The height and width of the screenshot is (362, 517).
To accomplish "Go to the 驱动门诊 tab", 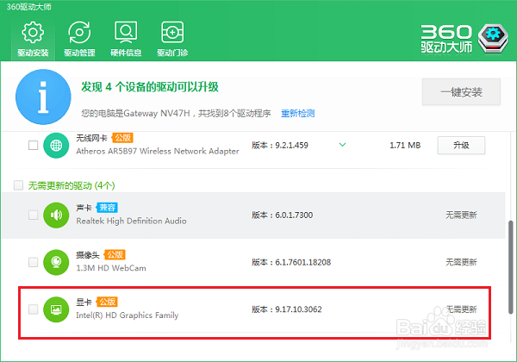I will coord(172,40).
